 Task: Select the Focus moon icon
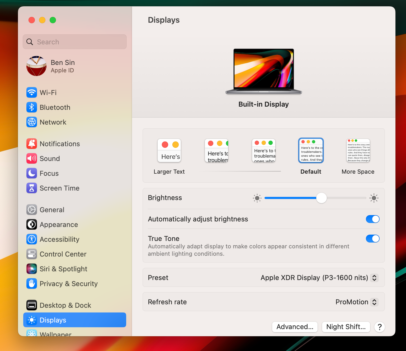(x=32, y=173)
